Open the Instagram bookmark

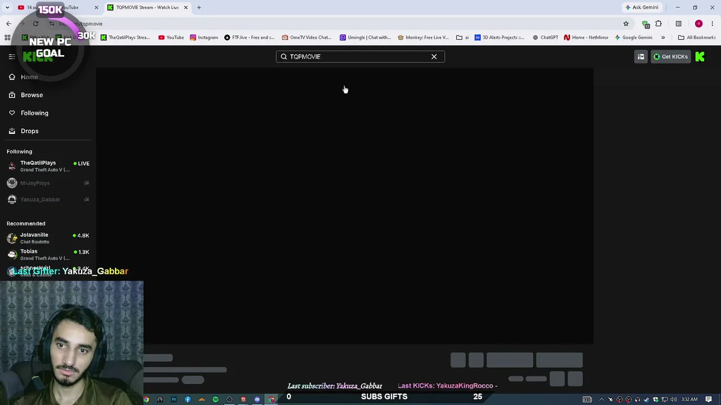click(x=204, y=38)
